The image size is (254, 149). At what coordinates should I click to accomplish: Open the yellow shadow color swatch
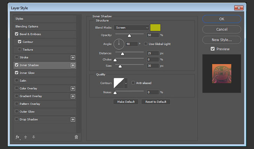(x=155, y=28)
